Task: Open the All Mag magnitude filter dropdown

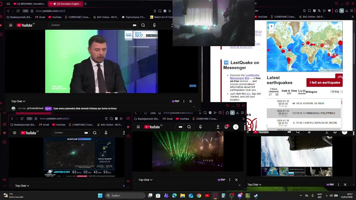Action: pos(337,92)
